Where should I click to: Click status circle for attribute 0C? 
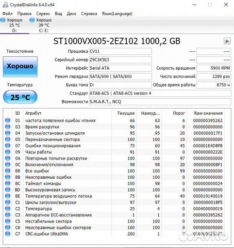(8, 164)
